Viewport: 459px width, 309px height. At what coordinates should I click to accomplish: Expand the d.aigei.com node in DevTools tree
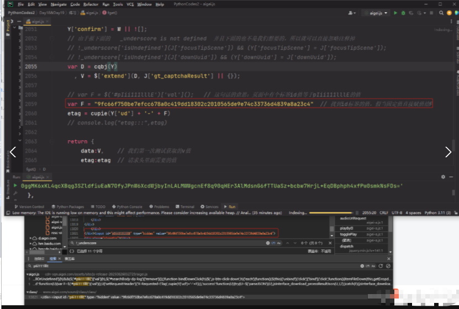(x=30, y=238)
